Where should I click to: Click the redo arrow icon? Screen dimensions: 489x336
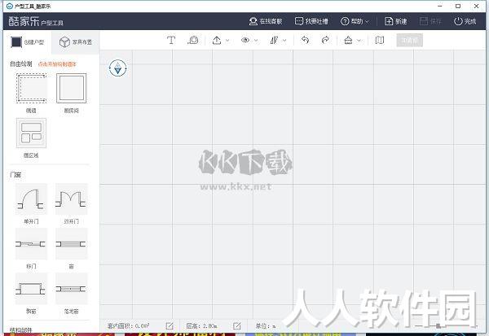(x=325, y=40)
